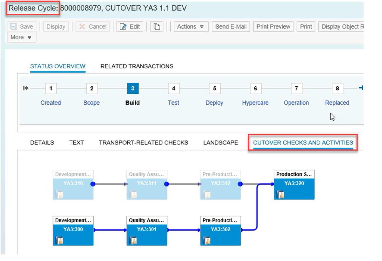
Task: Open Print Preview
Action: [273, 27]
